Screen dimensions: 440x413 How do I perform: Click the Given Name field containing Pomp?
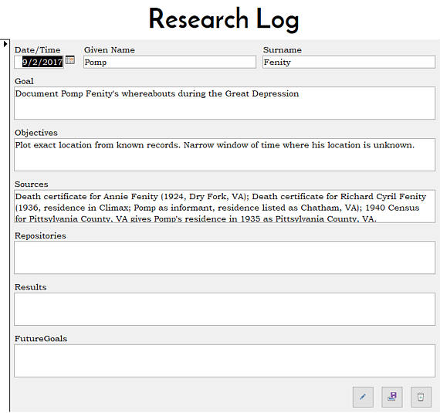(x=170, y=62)
